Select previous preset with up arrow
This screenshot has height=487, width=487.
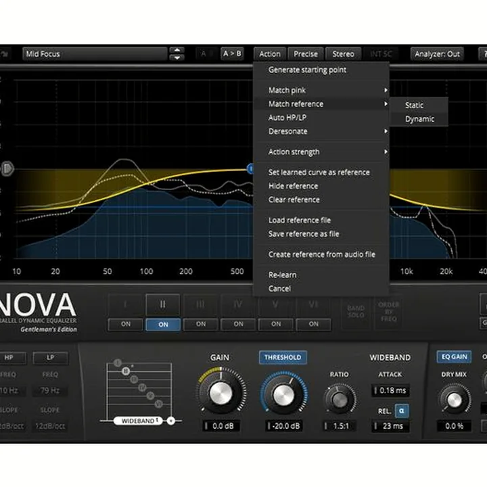point(177,50)
